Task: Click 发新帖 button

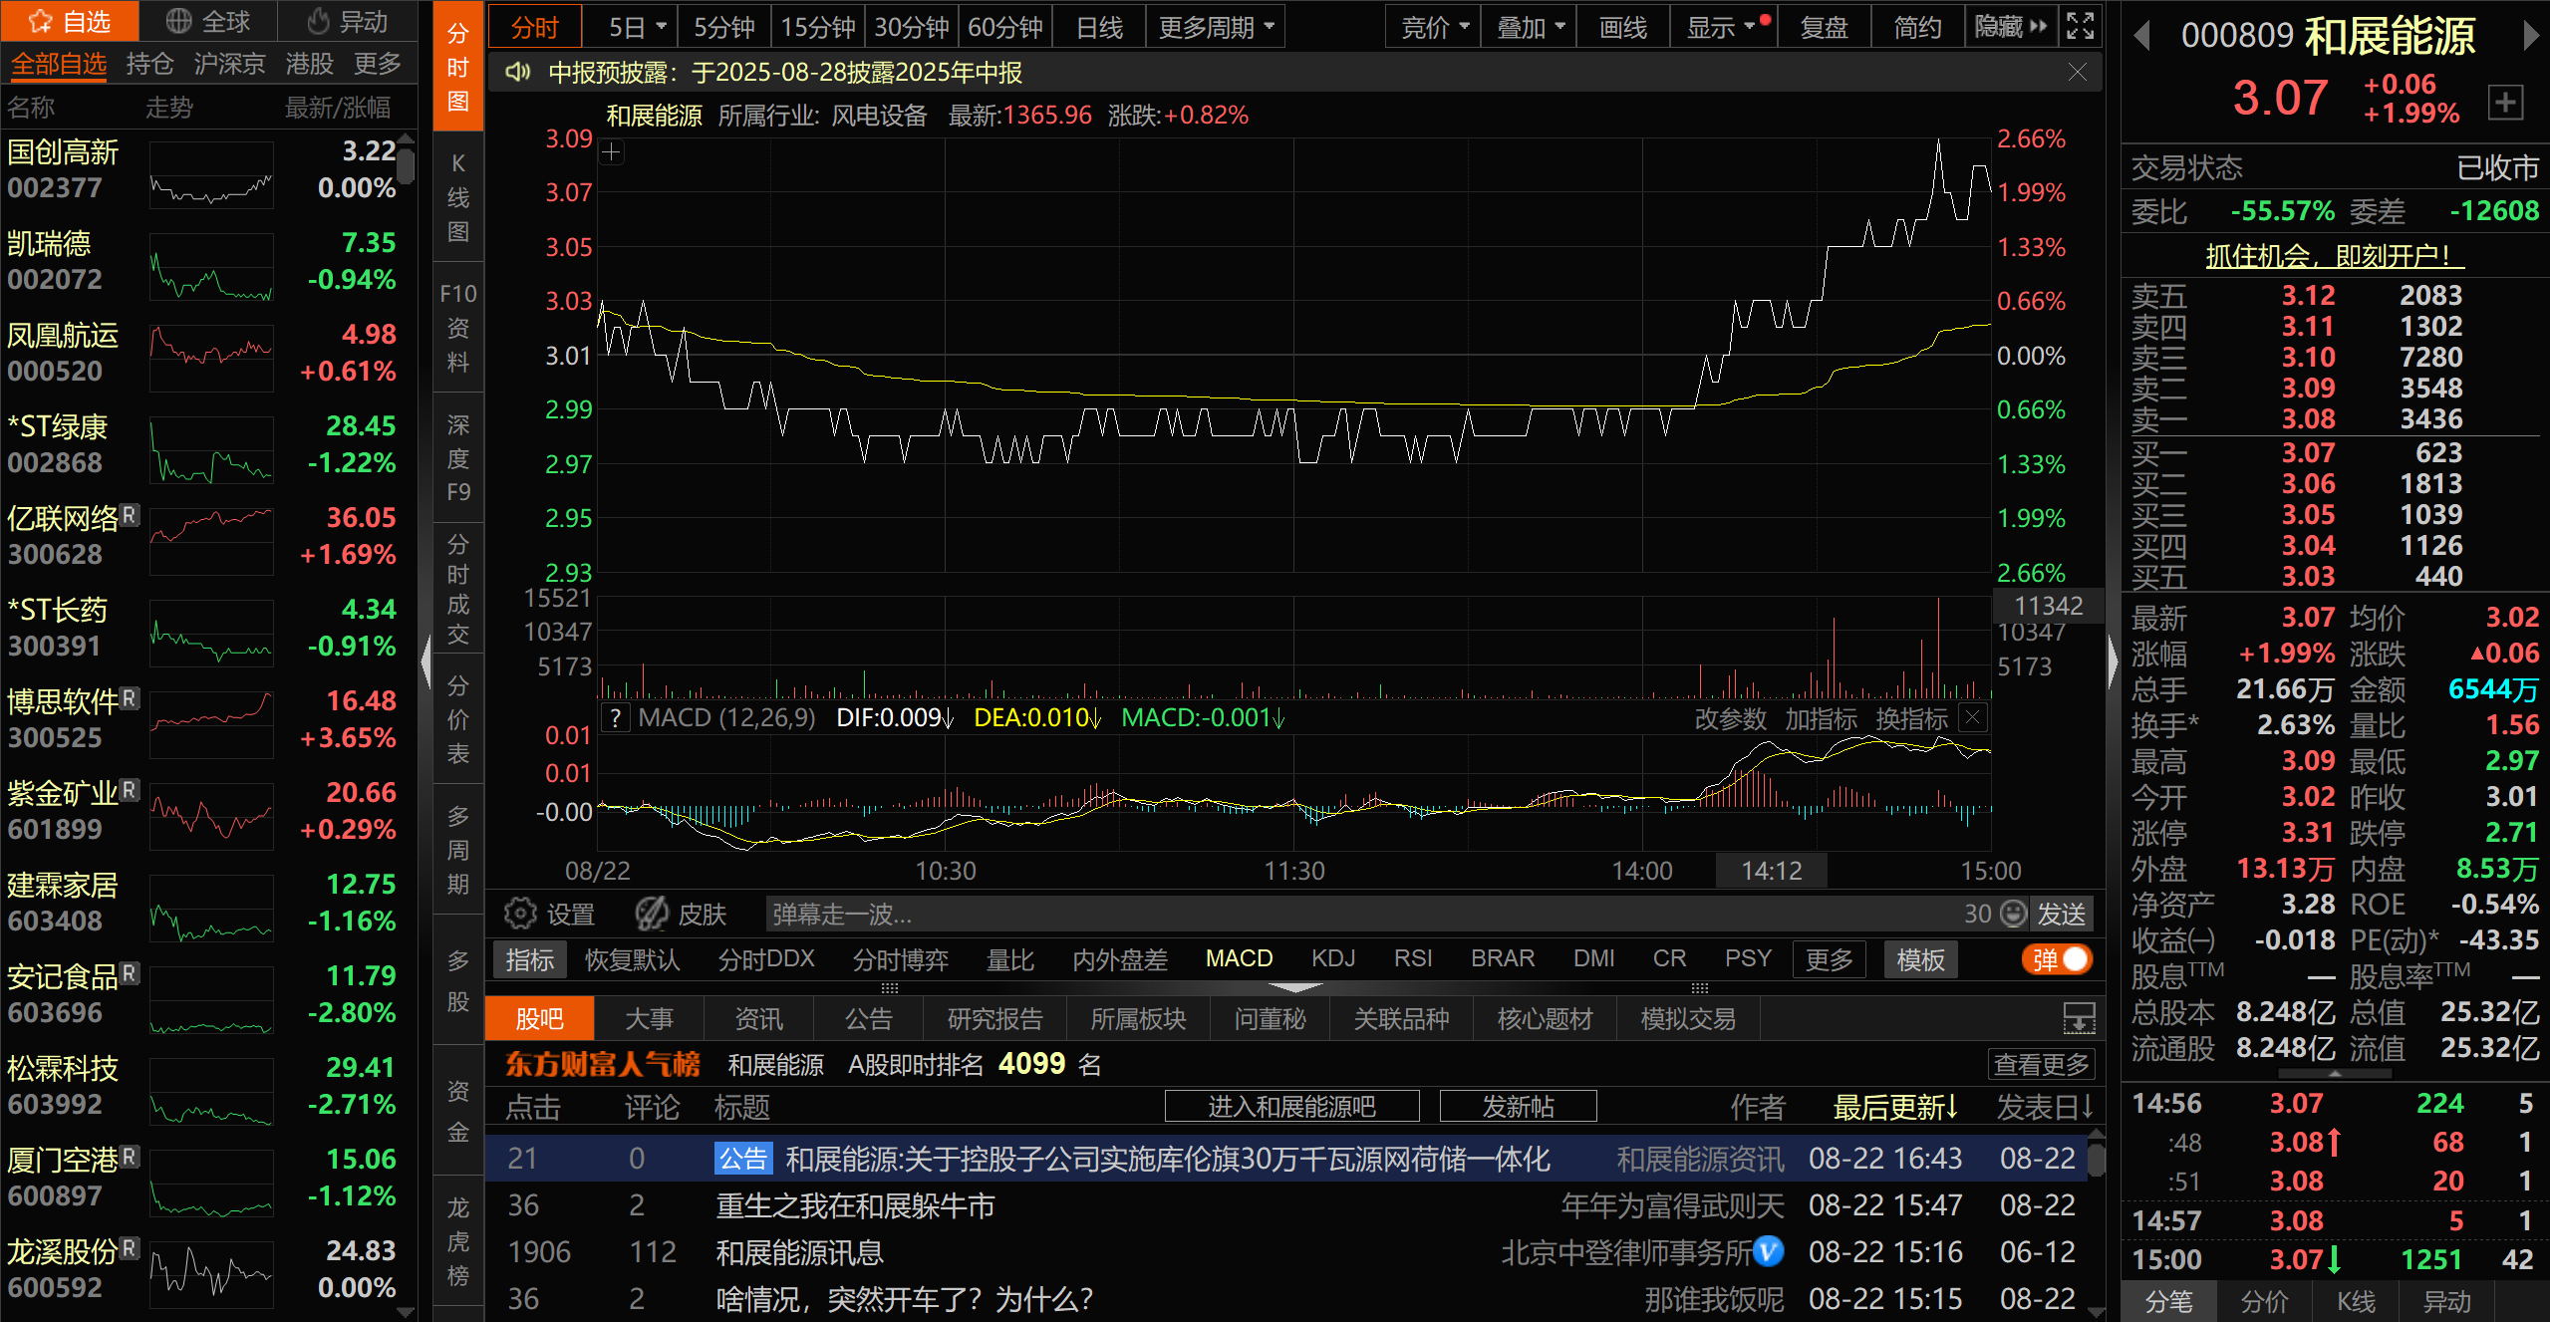Action: click(1518, 1105)
